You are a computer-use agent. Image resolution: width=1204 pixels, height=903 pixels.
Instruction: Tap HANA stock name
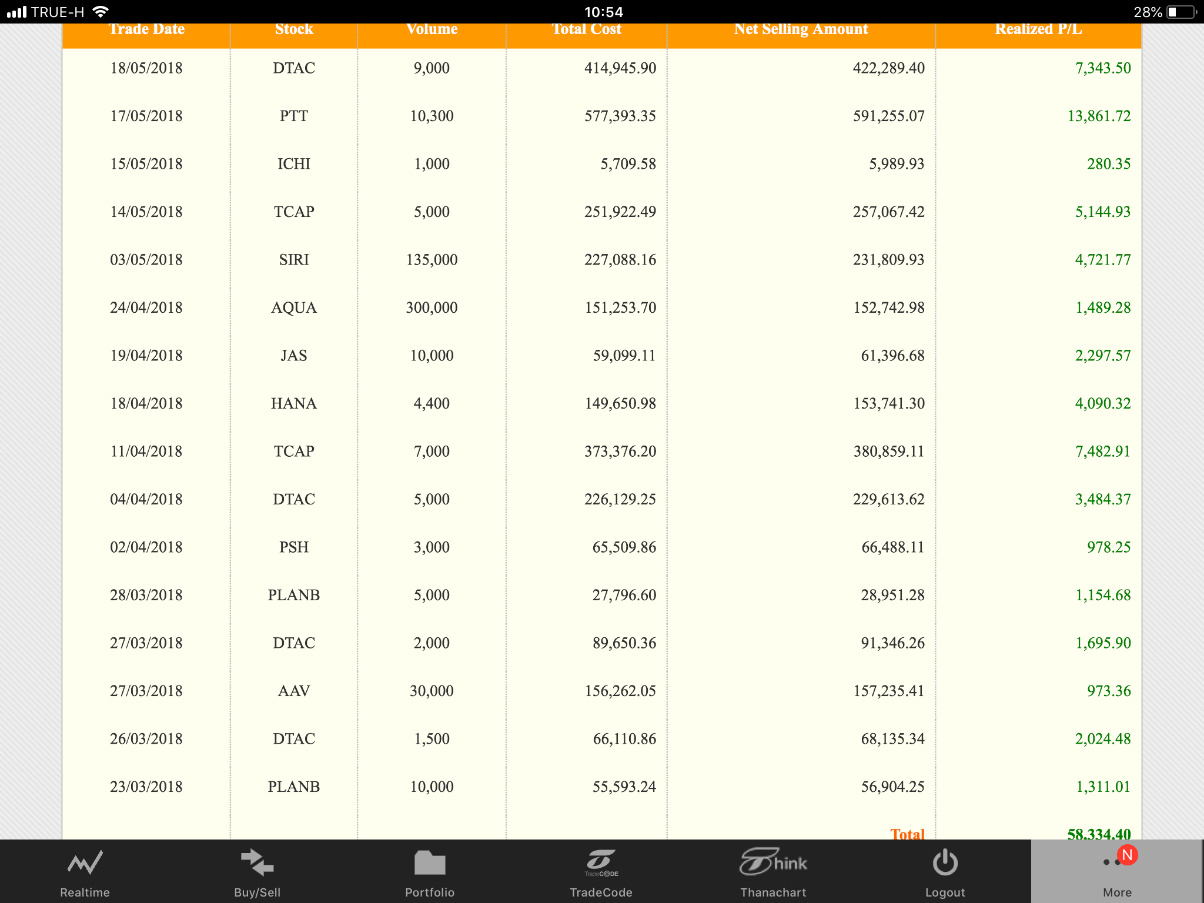coord(294,403)
